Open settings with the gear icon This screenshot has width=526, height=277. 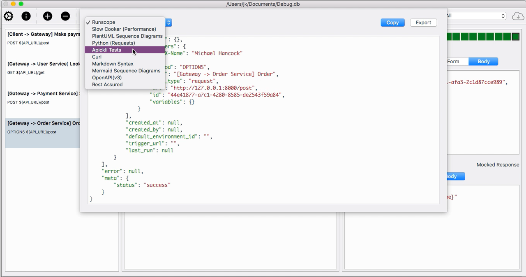tap(8, 16)
